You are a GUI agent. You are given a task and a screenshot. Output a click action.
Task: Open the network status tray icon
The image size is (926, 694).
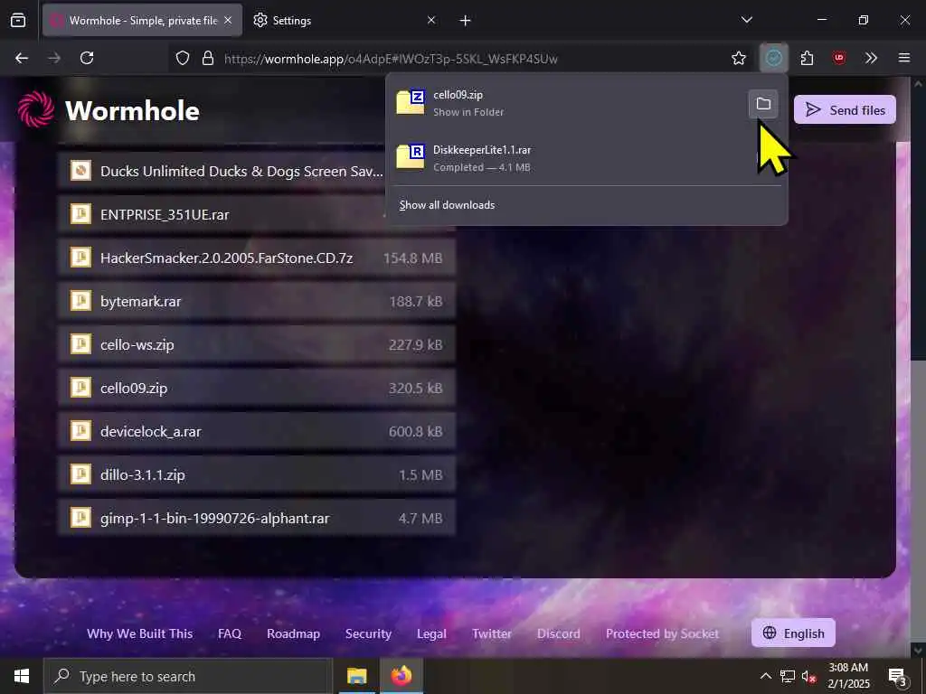click(x=788, y=676)
